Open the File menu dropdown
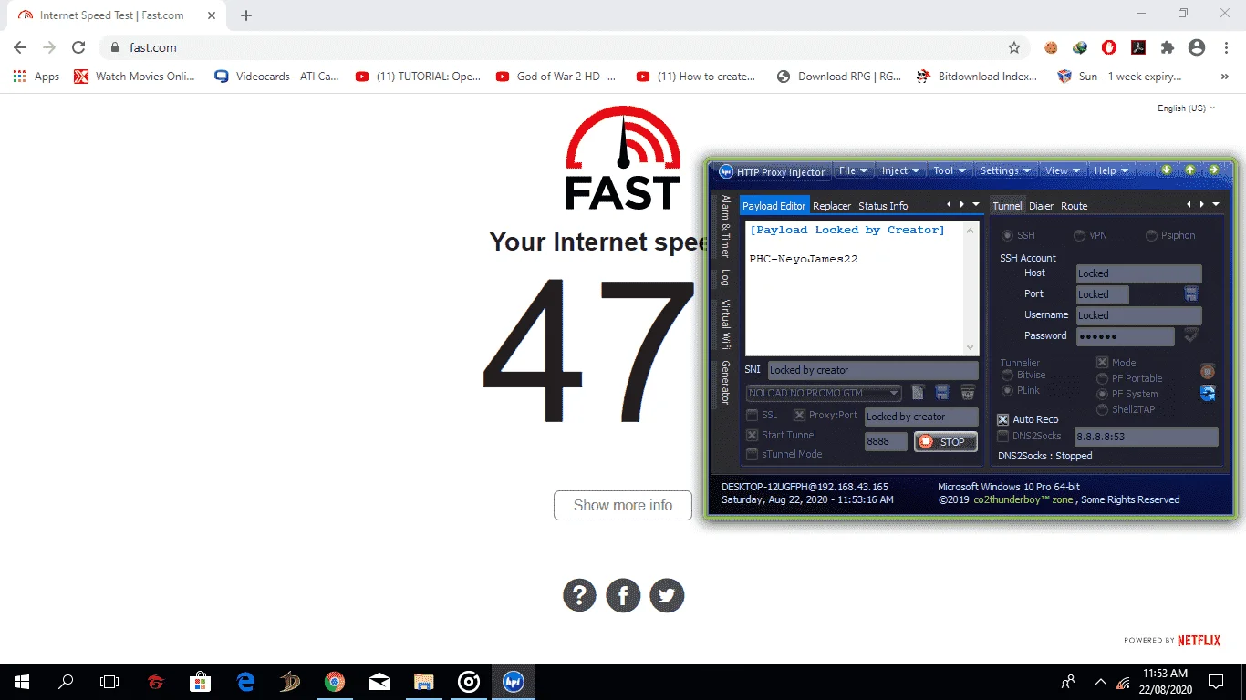The image size is (1246, 700). 853,170
